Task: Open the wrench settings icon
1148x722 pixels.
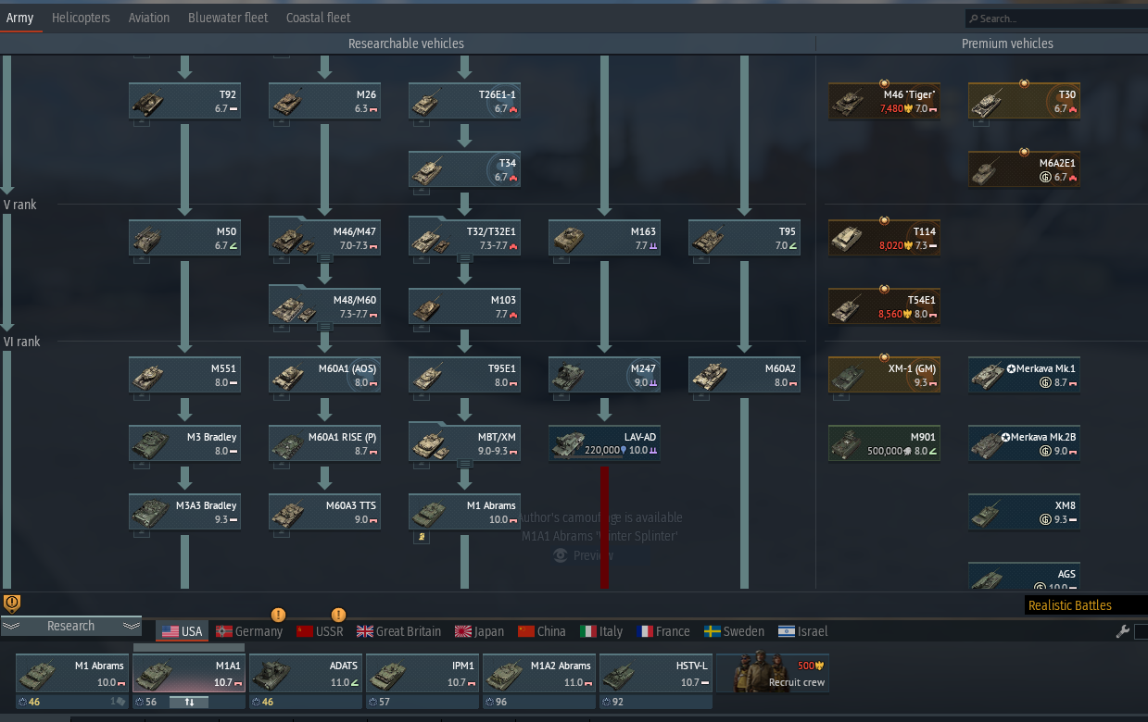Action: pos(1122,631)
